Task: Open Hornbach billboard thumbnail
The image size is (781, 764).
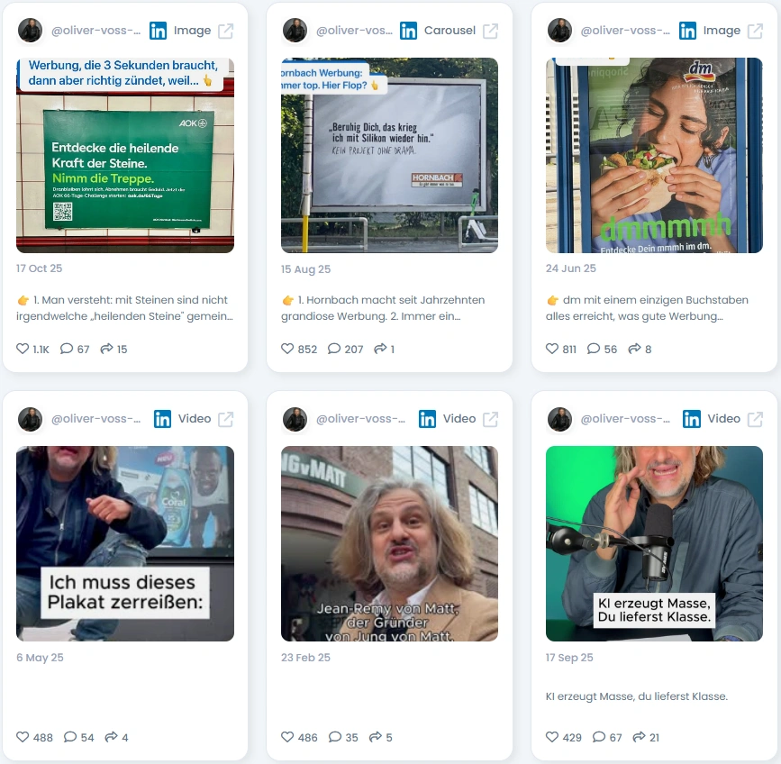Action: tap(389, 155)
